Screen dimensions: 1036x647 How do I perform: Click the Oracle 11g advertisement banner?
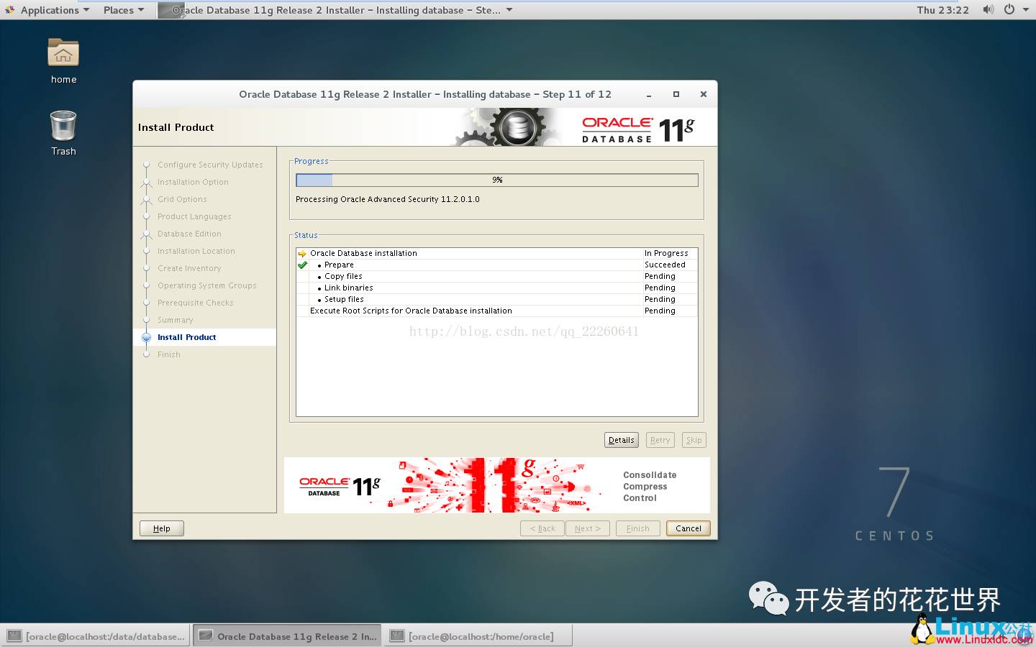pos(497,485)
